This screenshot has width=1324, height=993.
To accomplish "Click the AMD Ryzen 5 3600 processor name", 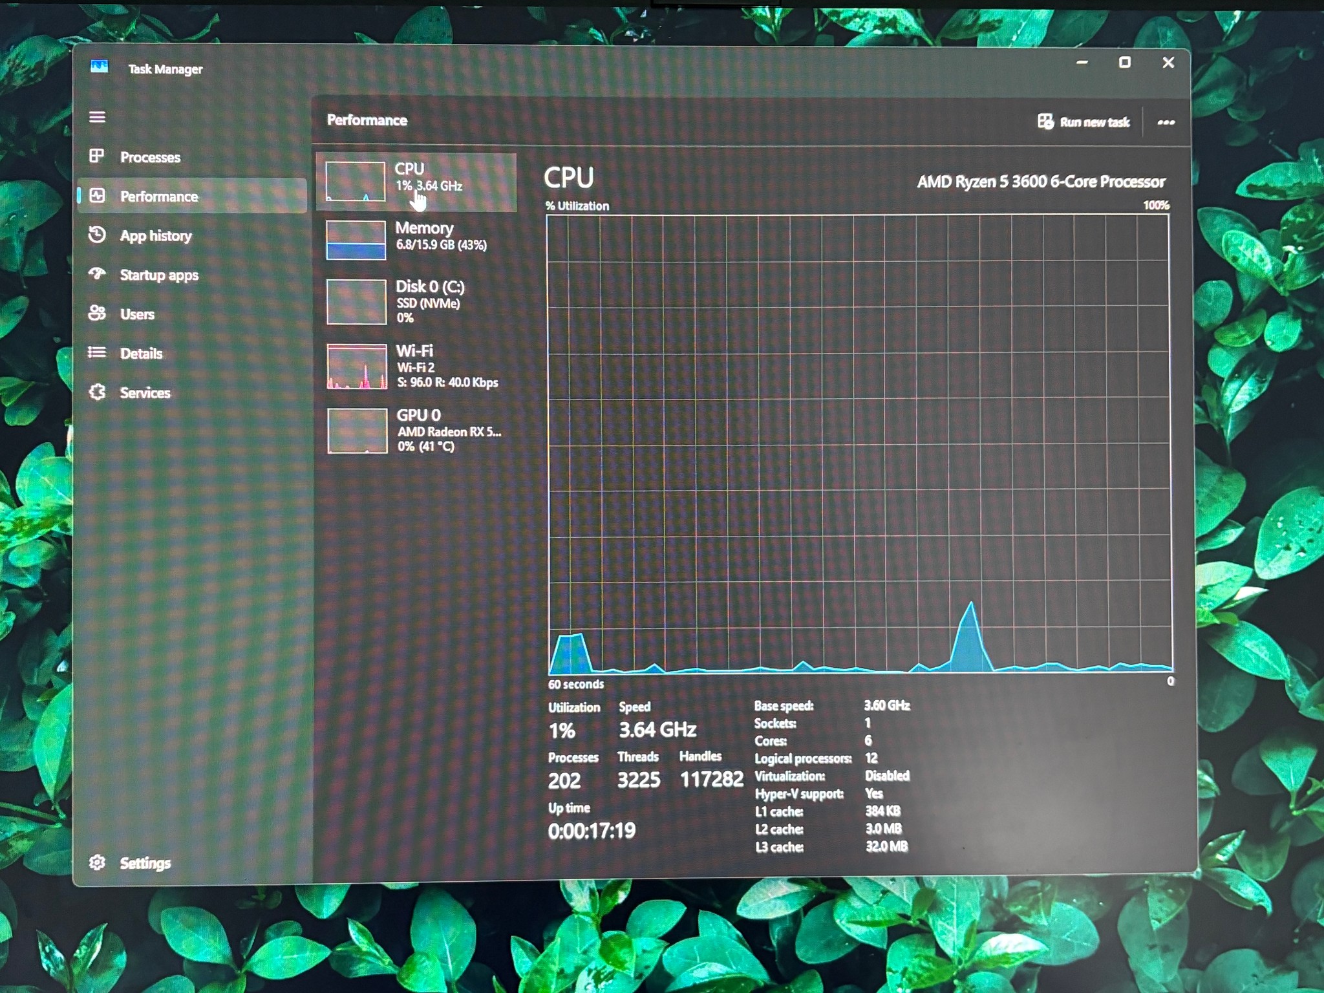I will (x=1041, y=182).
